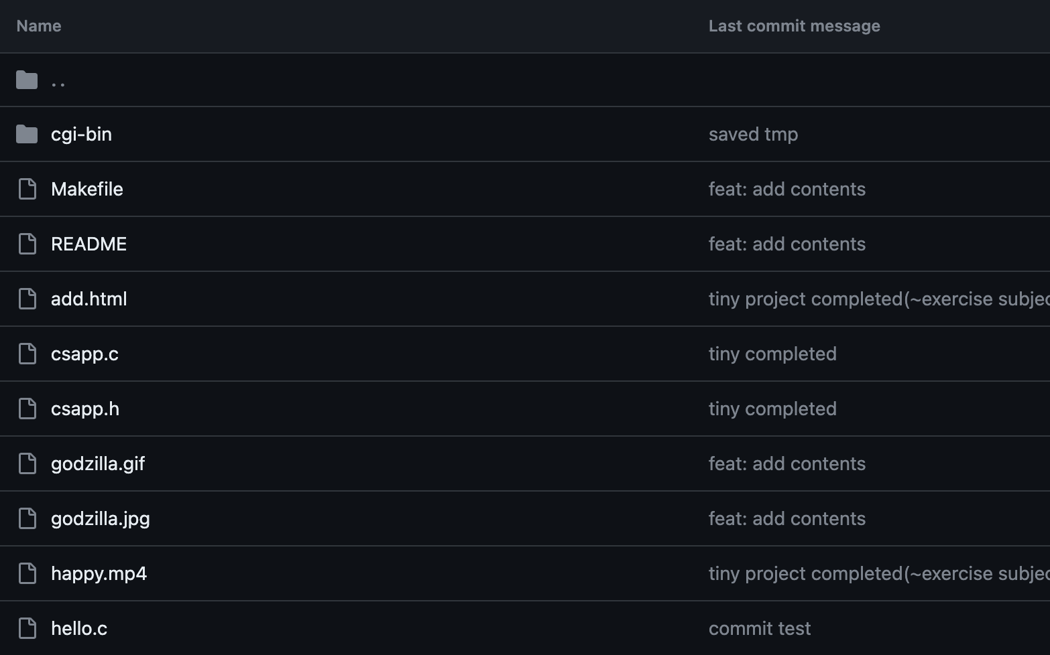Open the godzilla.jpg file

[x=101, y=518]
